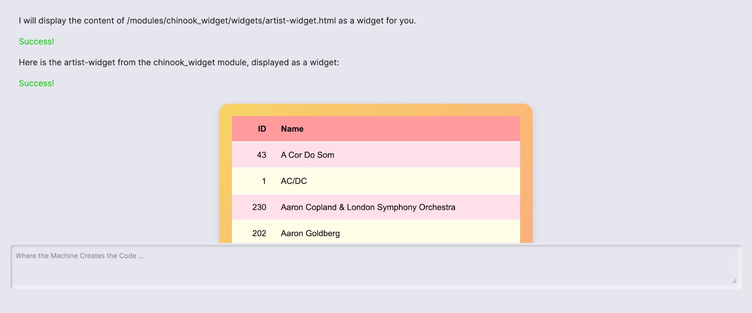Click the widget's left yellow border edge
This screenshot has width=752, height=313.
point(225,180)
